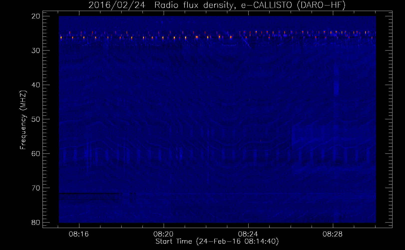Click the 08:28 time tick label

(x=333, y=234)
